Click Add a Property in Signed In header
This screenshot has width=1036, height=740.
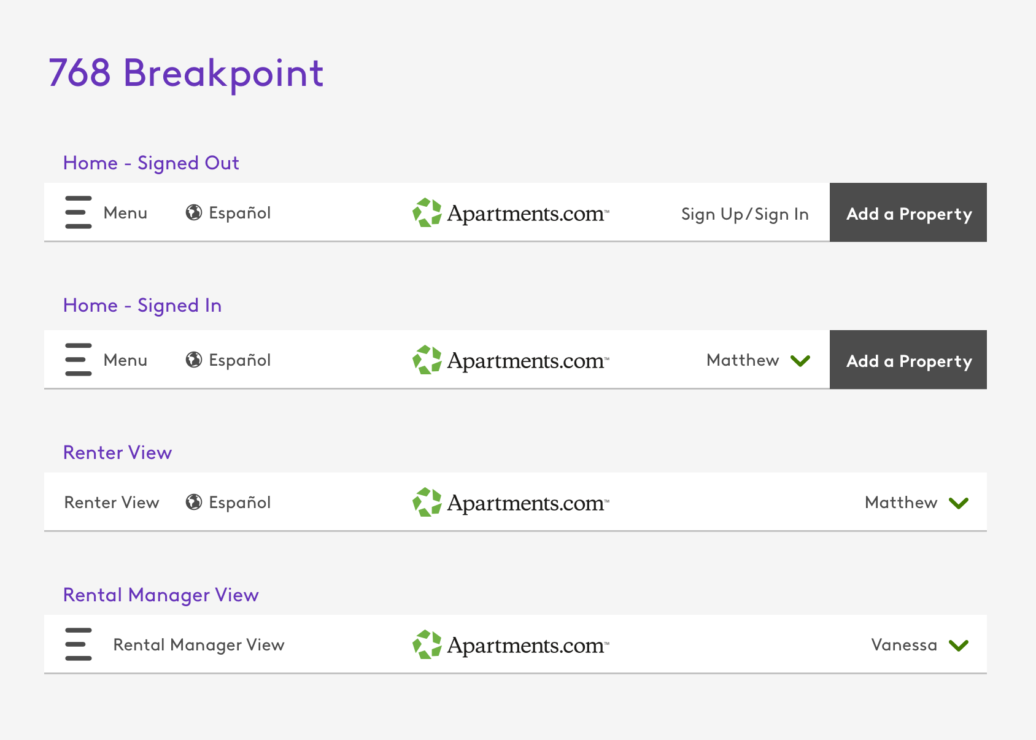(x=908, y=360)
